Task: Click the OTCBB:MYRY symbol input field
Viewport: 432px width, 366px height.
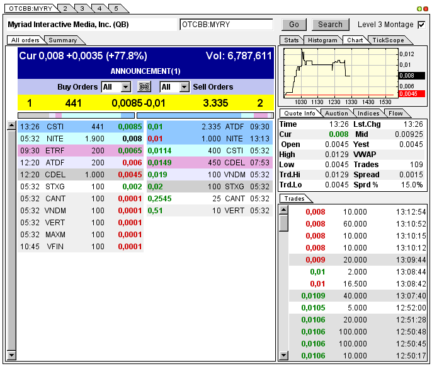Action: click(226, 25)
